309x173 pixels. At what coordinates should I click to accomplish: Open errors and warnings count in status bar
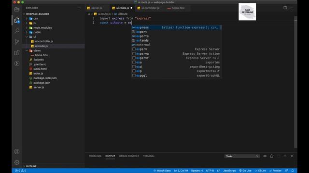[x=21, y=171]
